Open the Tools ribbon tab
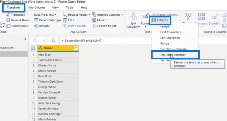This screenshot has width=227, height=121. click(x=70, y=8)
